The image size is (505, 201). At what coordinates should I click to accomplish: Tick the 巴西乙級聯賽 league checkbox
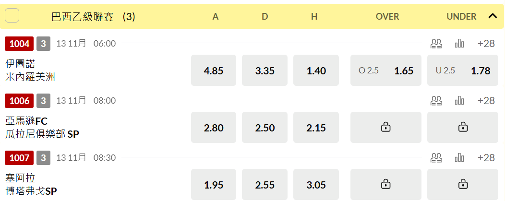click(12, 15)
